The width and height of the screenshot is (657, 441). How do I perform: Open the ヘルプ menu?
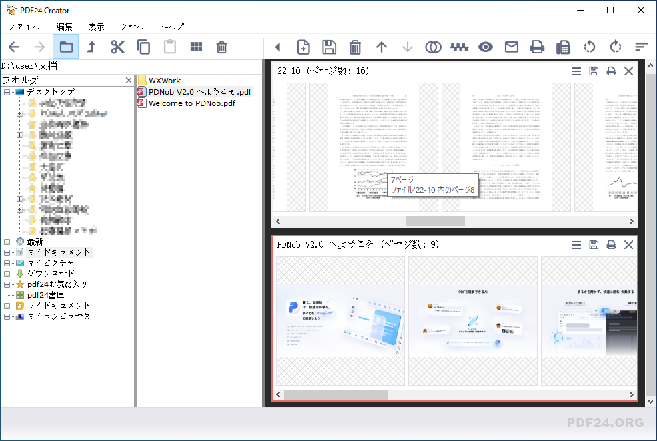[x=172, y=27]
